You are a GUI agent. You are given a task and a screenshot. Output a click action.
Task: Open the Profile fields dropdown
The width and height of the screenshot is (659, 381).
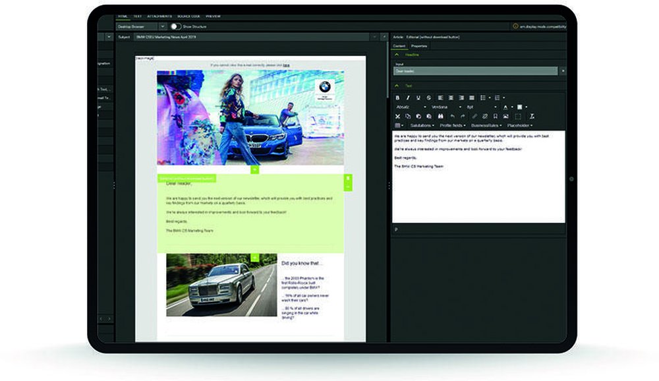(x=452, y=125)
